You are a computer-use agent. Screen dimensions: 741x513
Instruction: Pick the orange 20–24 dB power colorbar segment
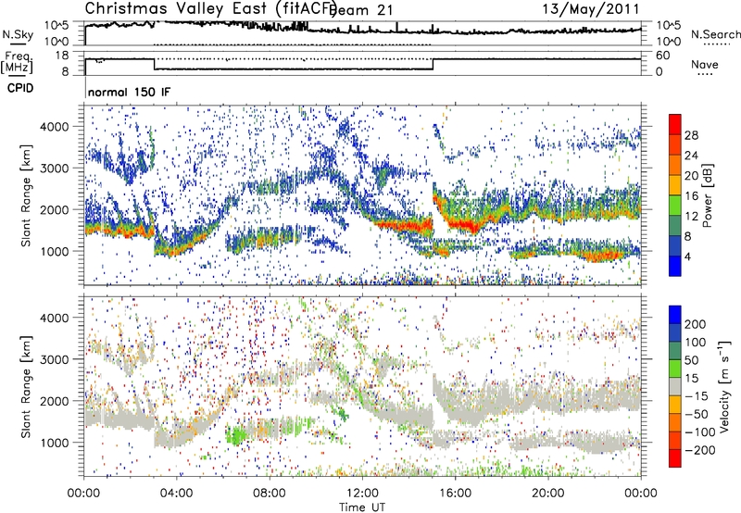pos(675,166)
